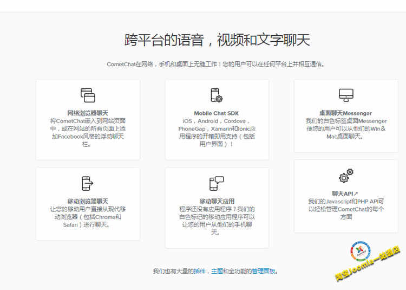Viewport: 406px width, 290px height.
Task: Click the CometChat subtitle sentence under the heading
Action: (215, 64)
